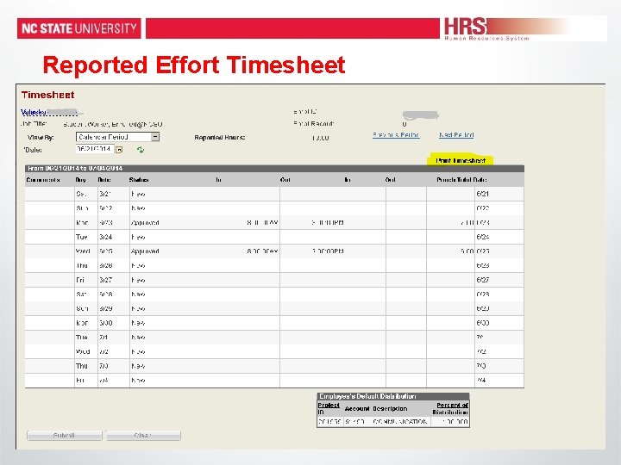Image resolution: width=621 pixels, height=465 pixels.
Task: Sort by Project ID column header
Action: (x=329, y=408)
